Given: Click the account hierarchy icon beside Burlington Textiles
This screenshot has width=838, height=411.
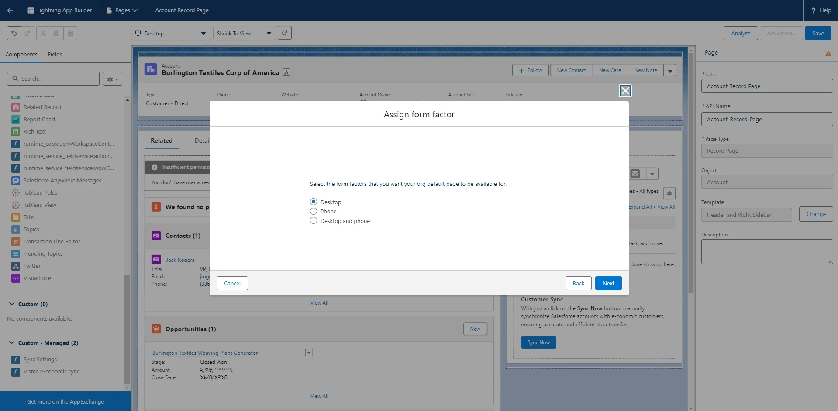Looking at the screenshot, I should pos(286,72).
